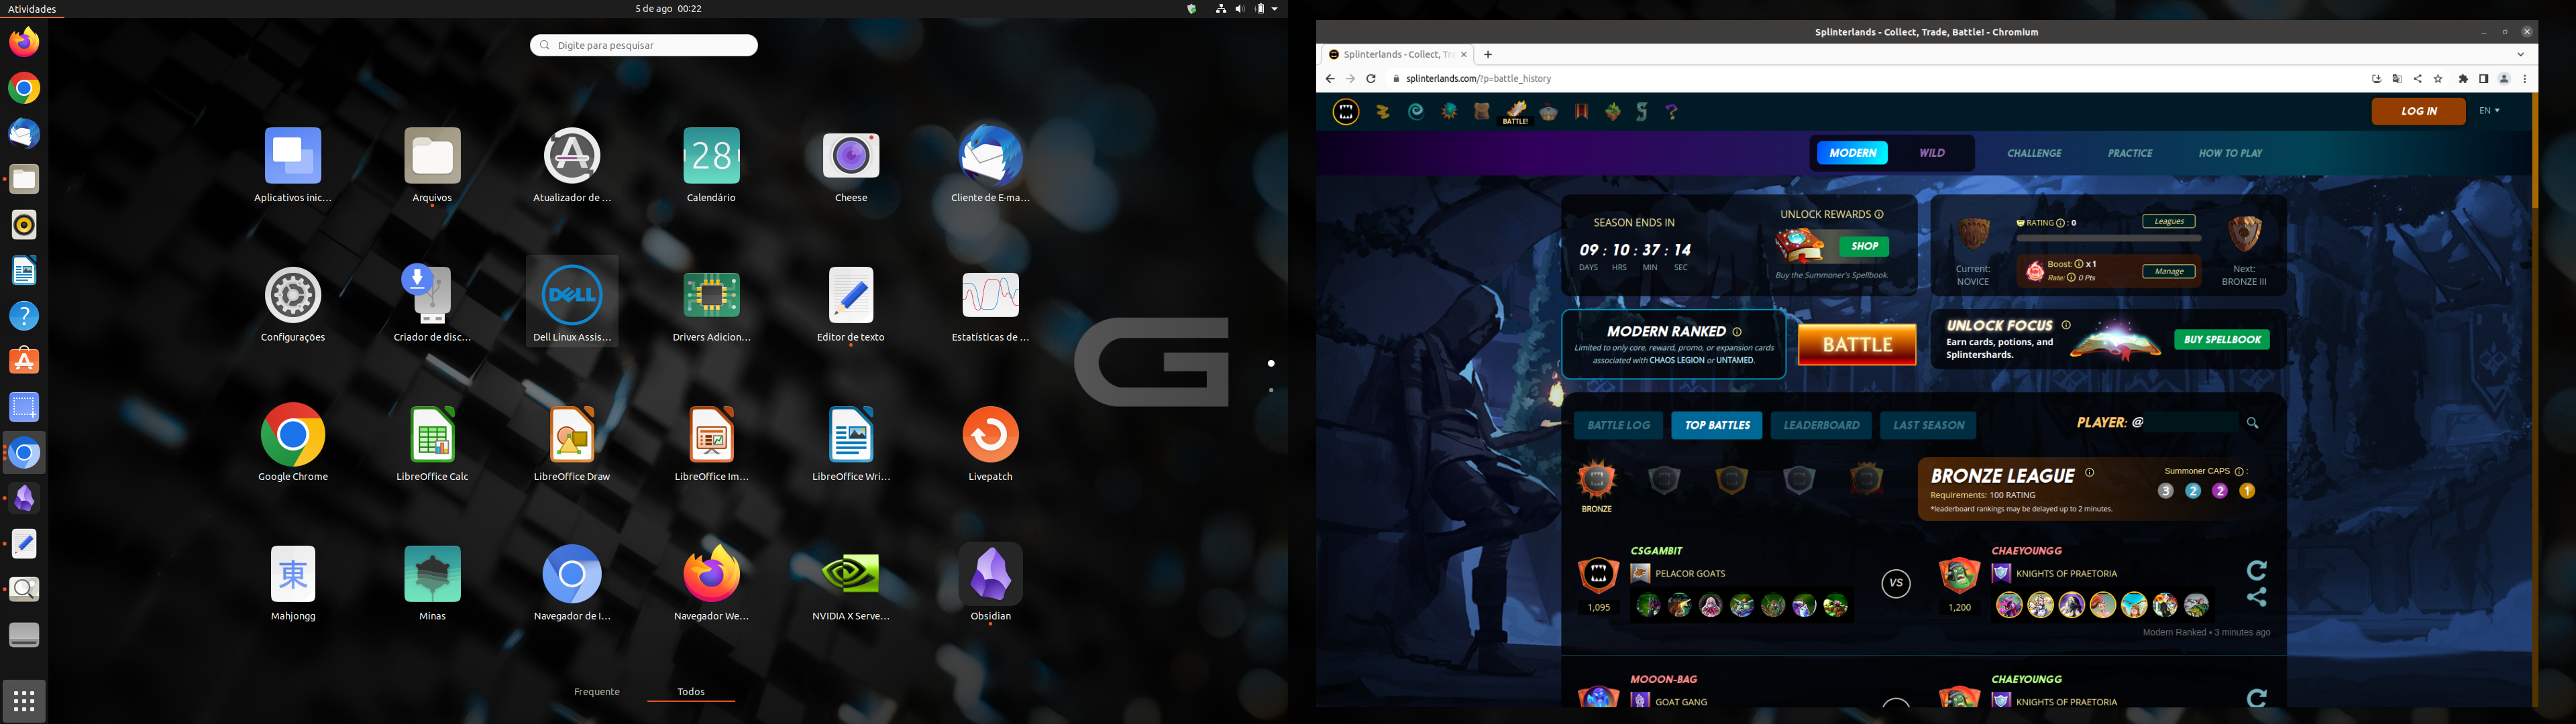Image resolution: width=2576 pixels, height=724 pixels.
Task: Open the CHALLENGE menu item
Action: pos(2034,153)
